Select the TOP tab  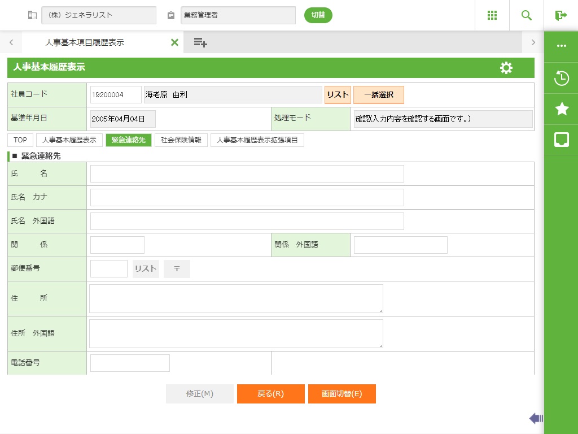[20, 140]
